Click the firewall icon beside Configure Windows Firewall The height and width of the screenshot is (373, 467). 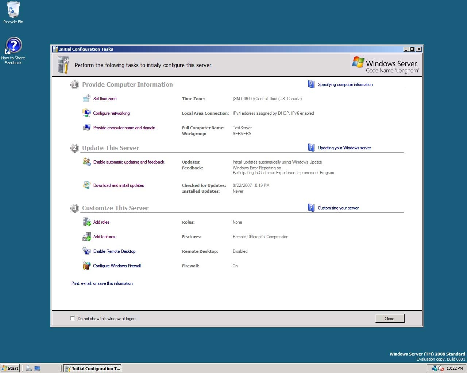(x=86, y=266)
